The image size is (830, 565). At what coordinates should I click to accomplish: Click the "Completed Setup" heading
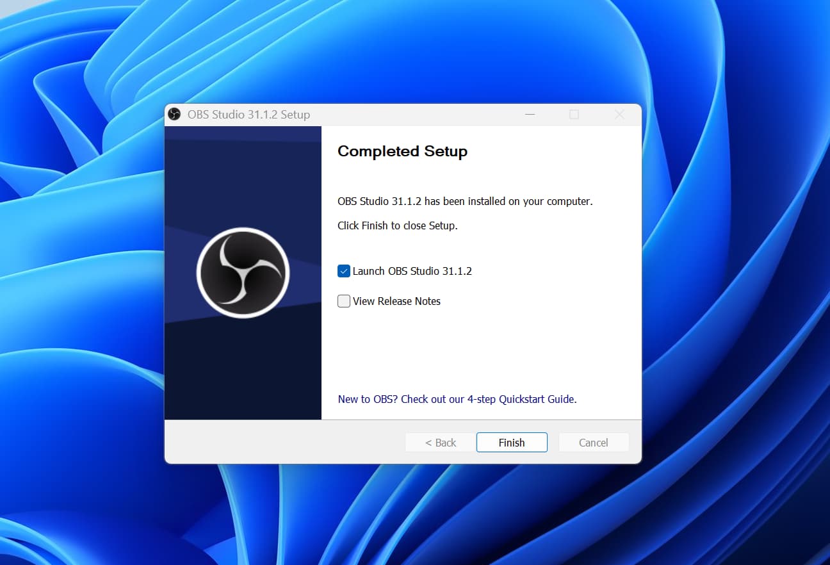[x=402, y=151]
